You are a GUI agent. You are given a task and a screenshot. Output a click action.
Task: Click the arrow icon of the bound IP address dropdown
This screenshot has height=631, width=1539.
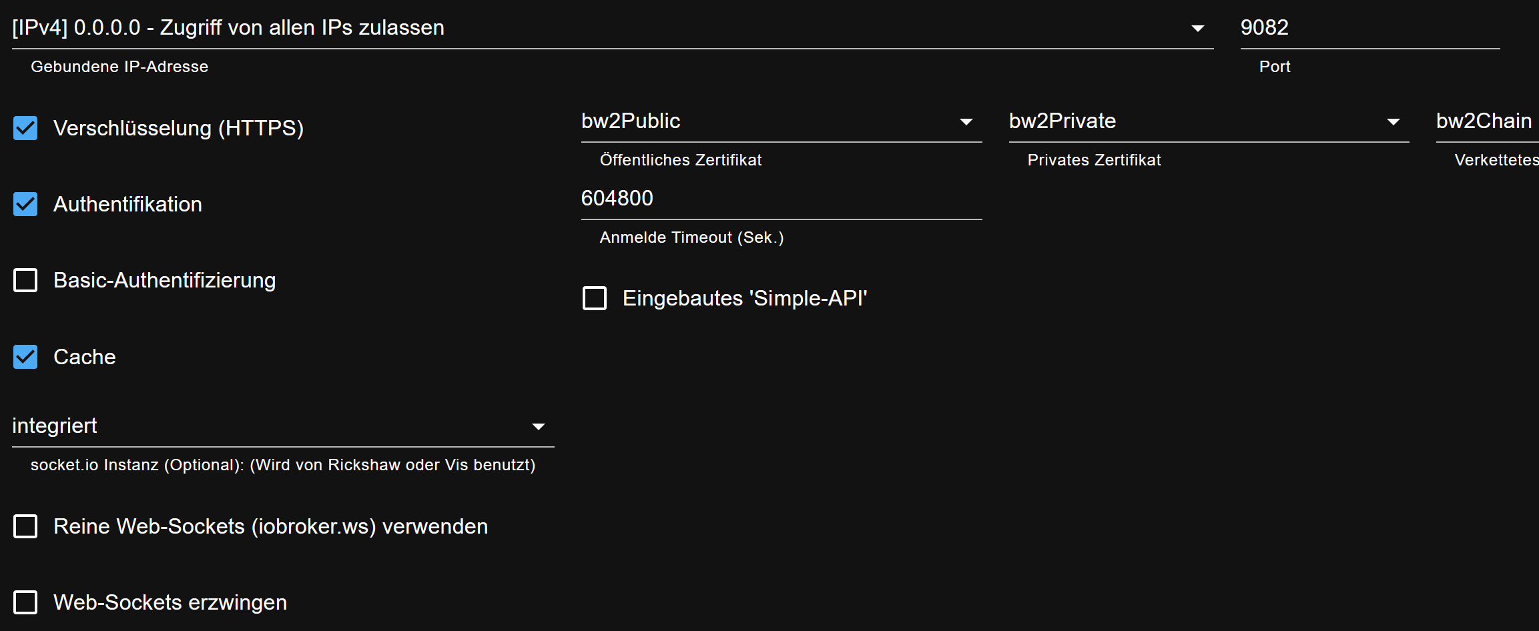1197,29
